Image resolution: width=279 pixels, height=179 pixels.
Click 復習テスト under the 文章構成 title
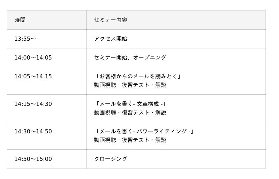136,112
